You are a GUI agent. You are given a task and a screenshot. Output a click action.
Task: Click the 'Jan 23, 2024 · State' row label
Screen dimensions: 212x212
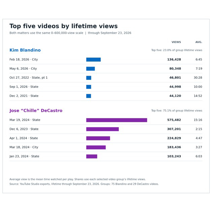(24, 156)
